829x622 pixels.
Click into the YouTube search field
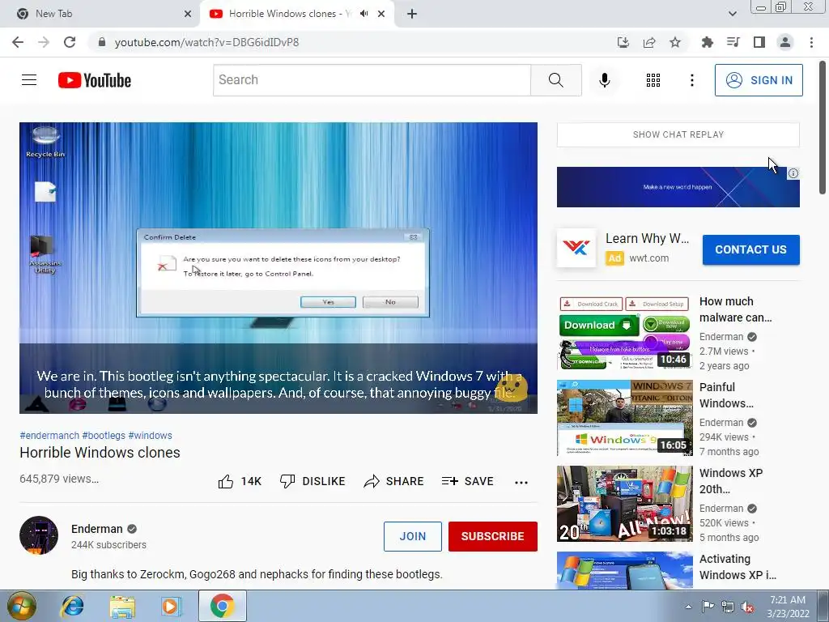tap(372, 80)
